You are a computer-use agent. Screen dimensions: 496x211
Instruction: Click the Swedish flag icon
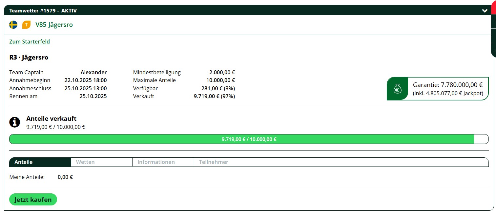(x=13, y=25)
